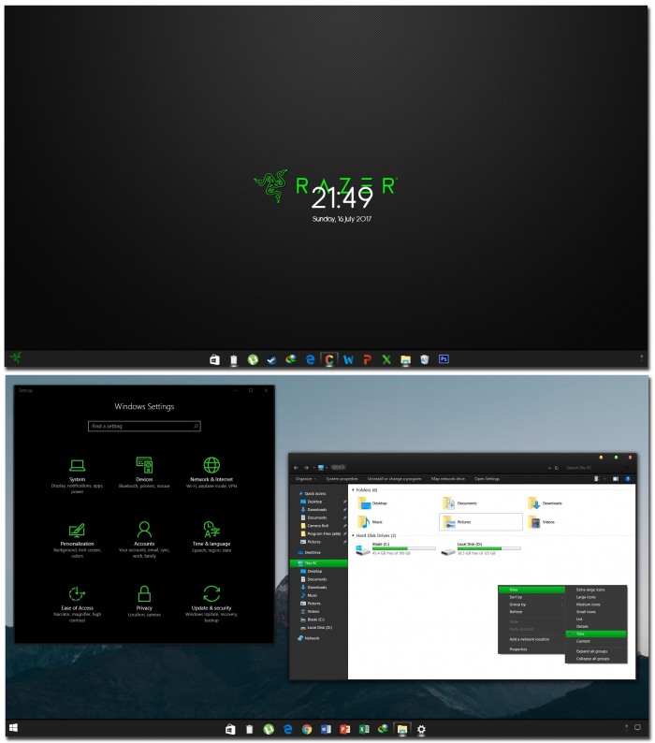
Task: Click the white Windows logo Start button
Action: [x=13, y=728]
